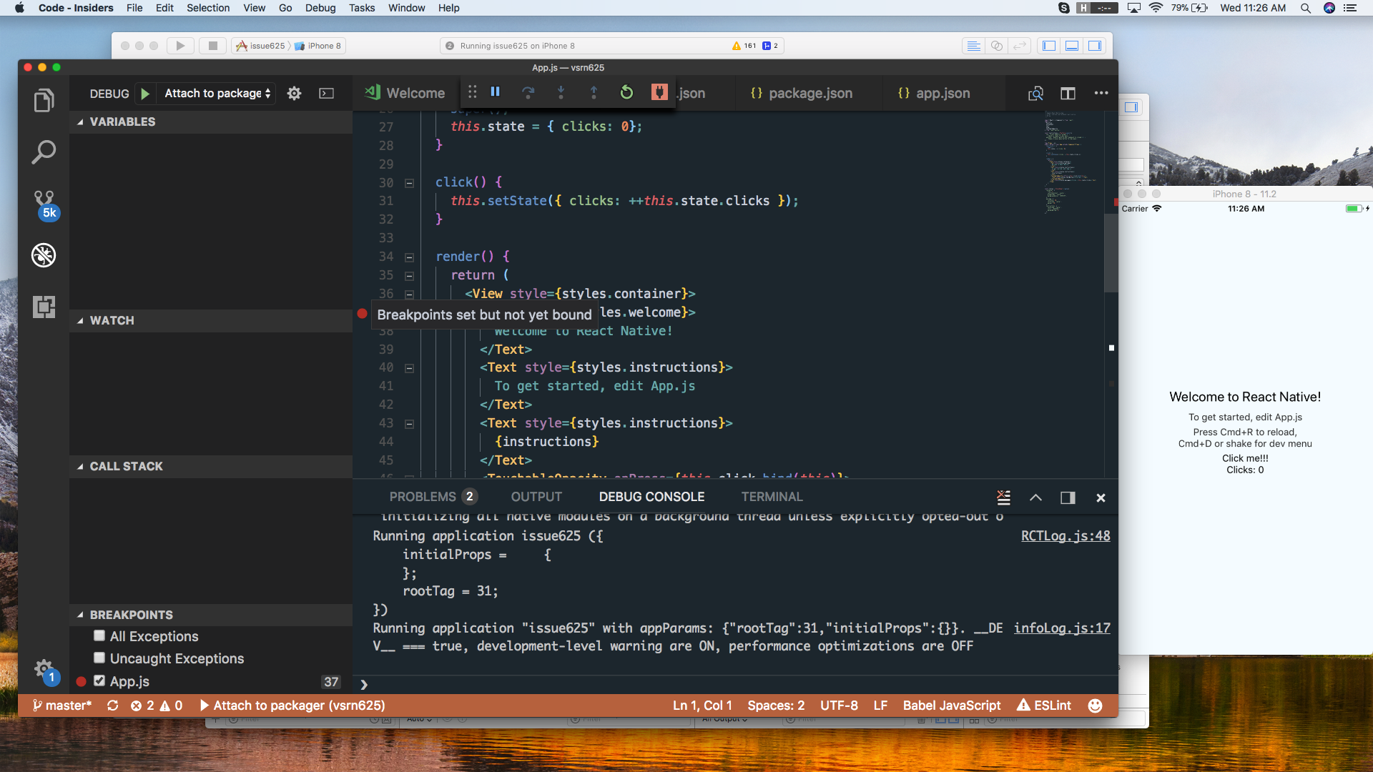Step into in debug toolbar
1373x772 pixels.
(561, 92)
